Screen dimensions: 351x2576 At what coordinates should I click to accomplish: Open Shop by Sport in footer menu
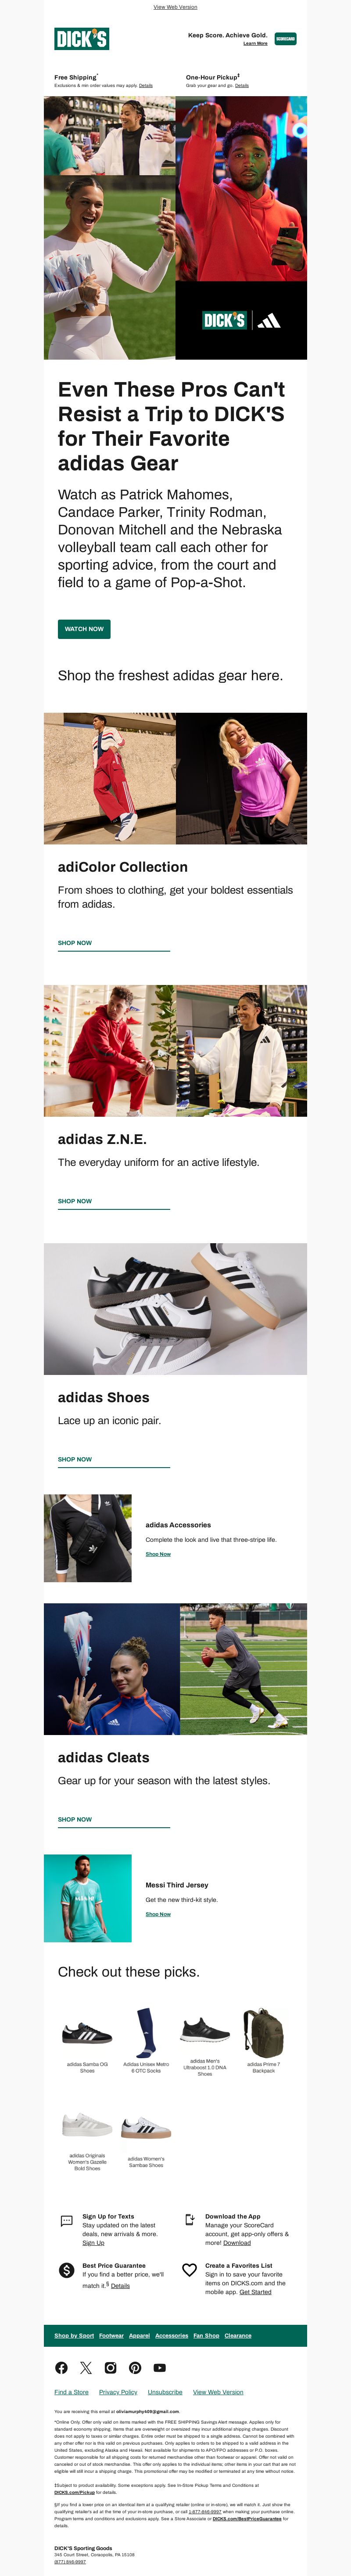(x=74, y=2335)
